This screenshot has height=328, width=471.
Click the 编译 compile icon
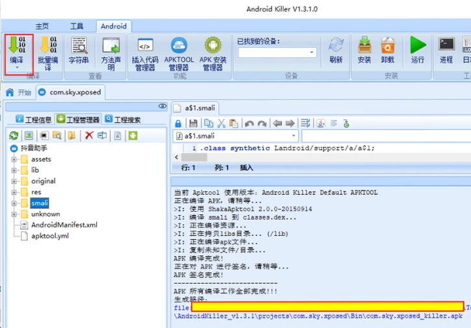point(17,44)
